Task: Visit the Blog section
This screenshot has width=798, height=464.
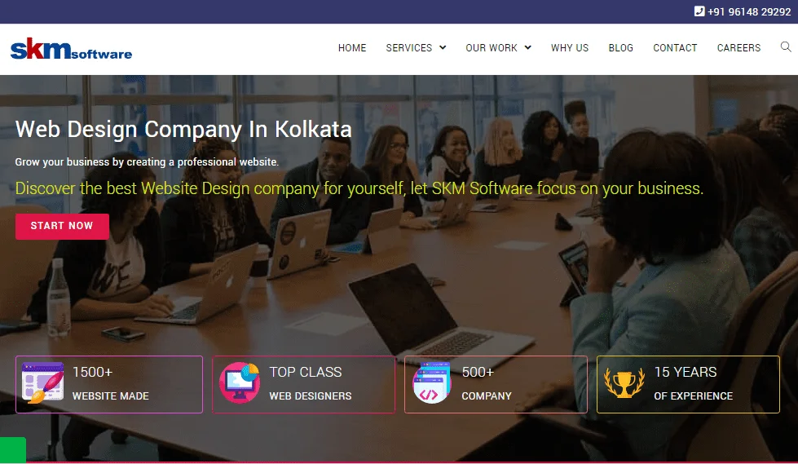Action: pos(621,48)
